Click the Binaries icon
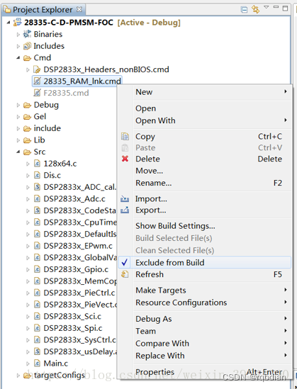Viewport: 297px width, 389px height. pos(27,34)
